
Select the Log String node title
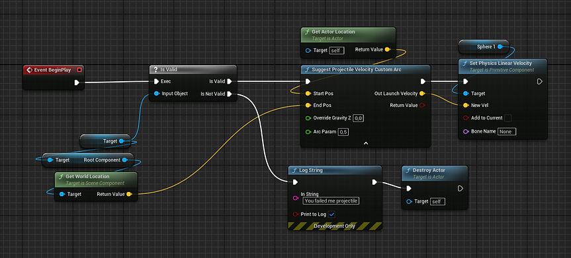pos(310,170)
